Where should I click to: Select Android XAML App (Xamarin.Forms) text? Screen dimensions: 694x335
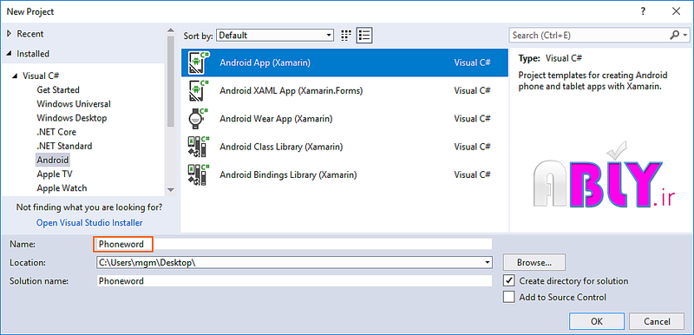click(291, 91)
